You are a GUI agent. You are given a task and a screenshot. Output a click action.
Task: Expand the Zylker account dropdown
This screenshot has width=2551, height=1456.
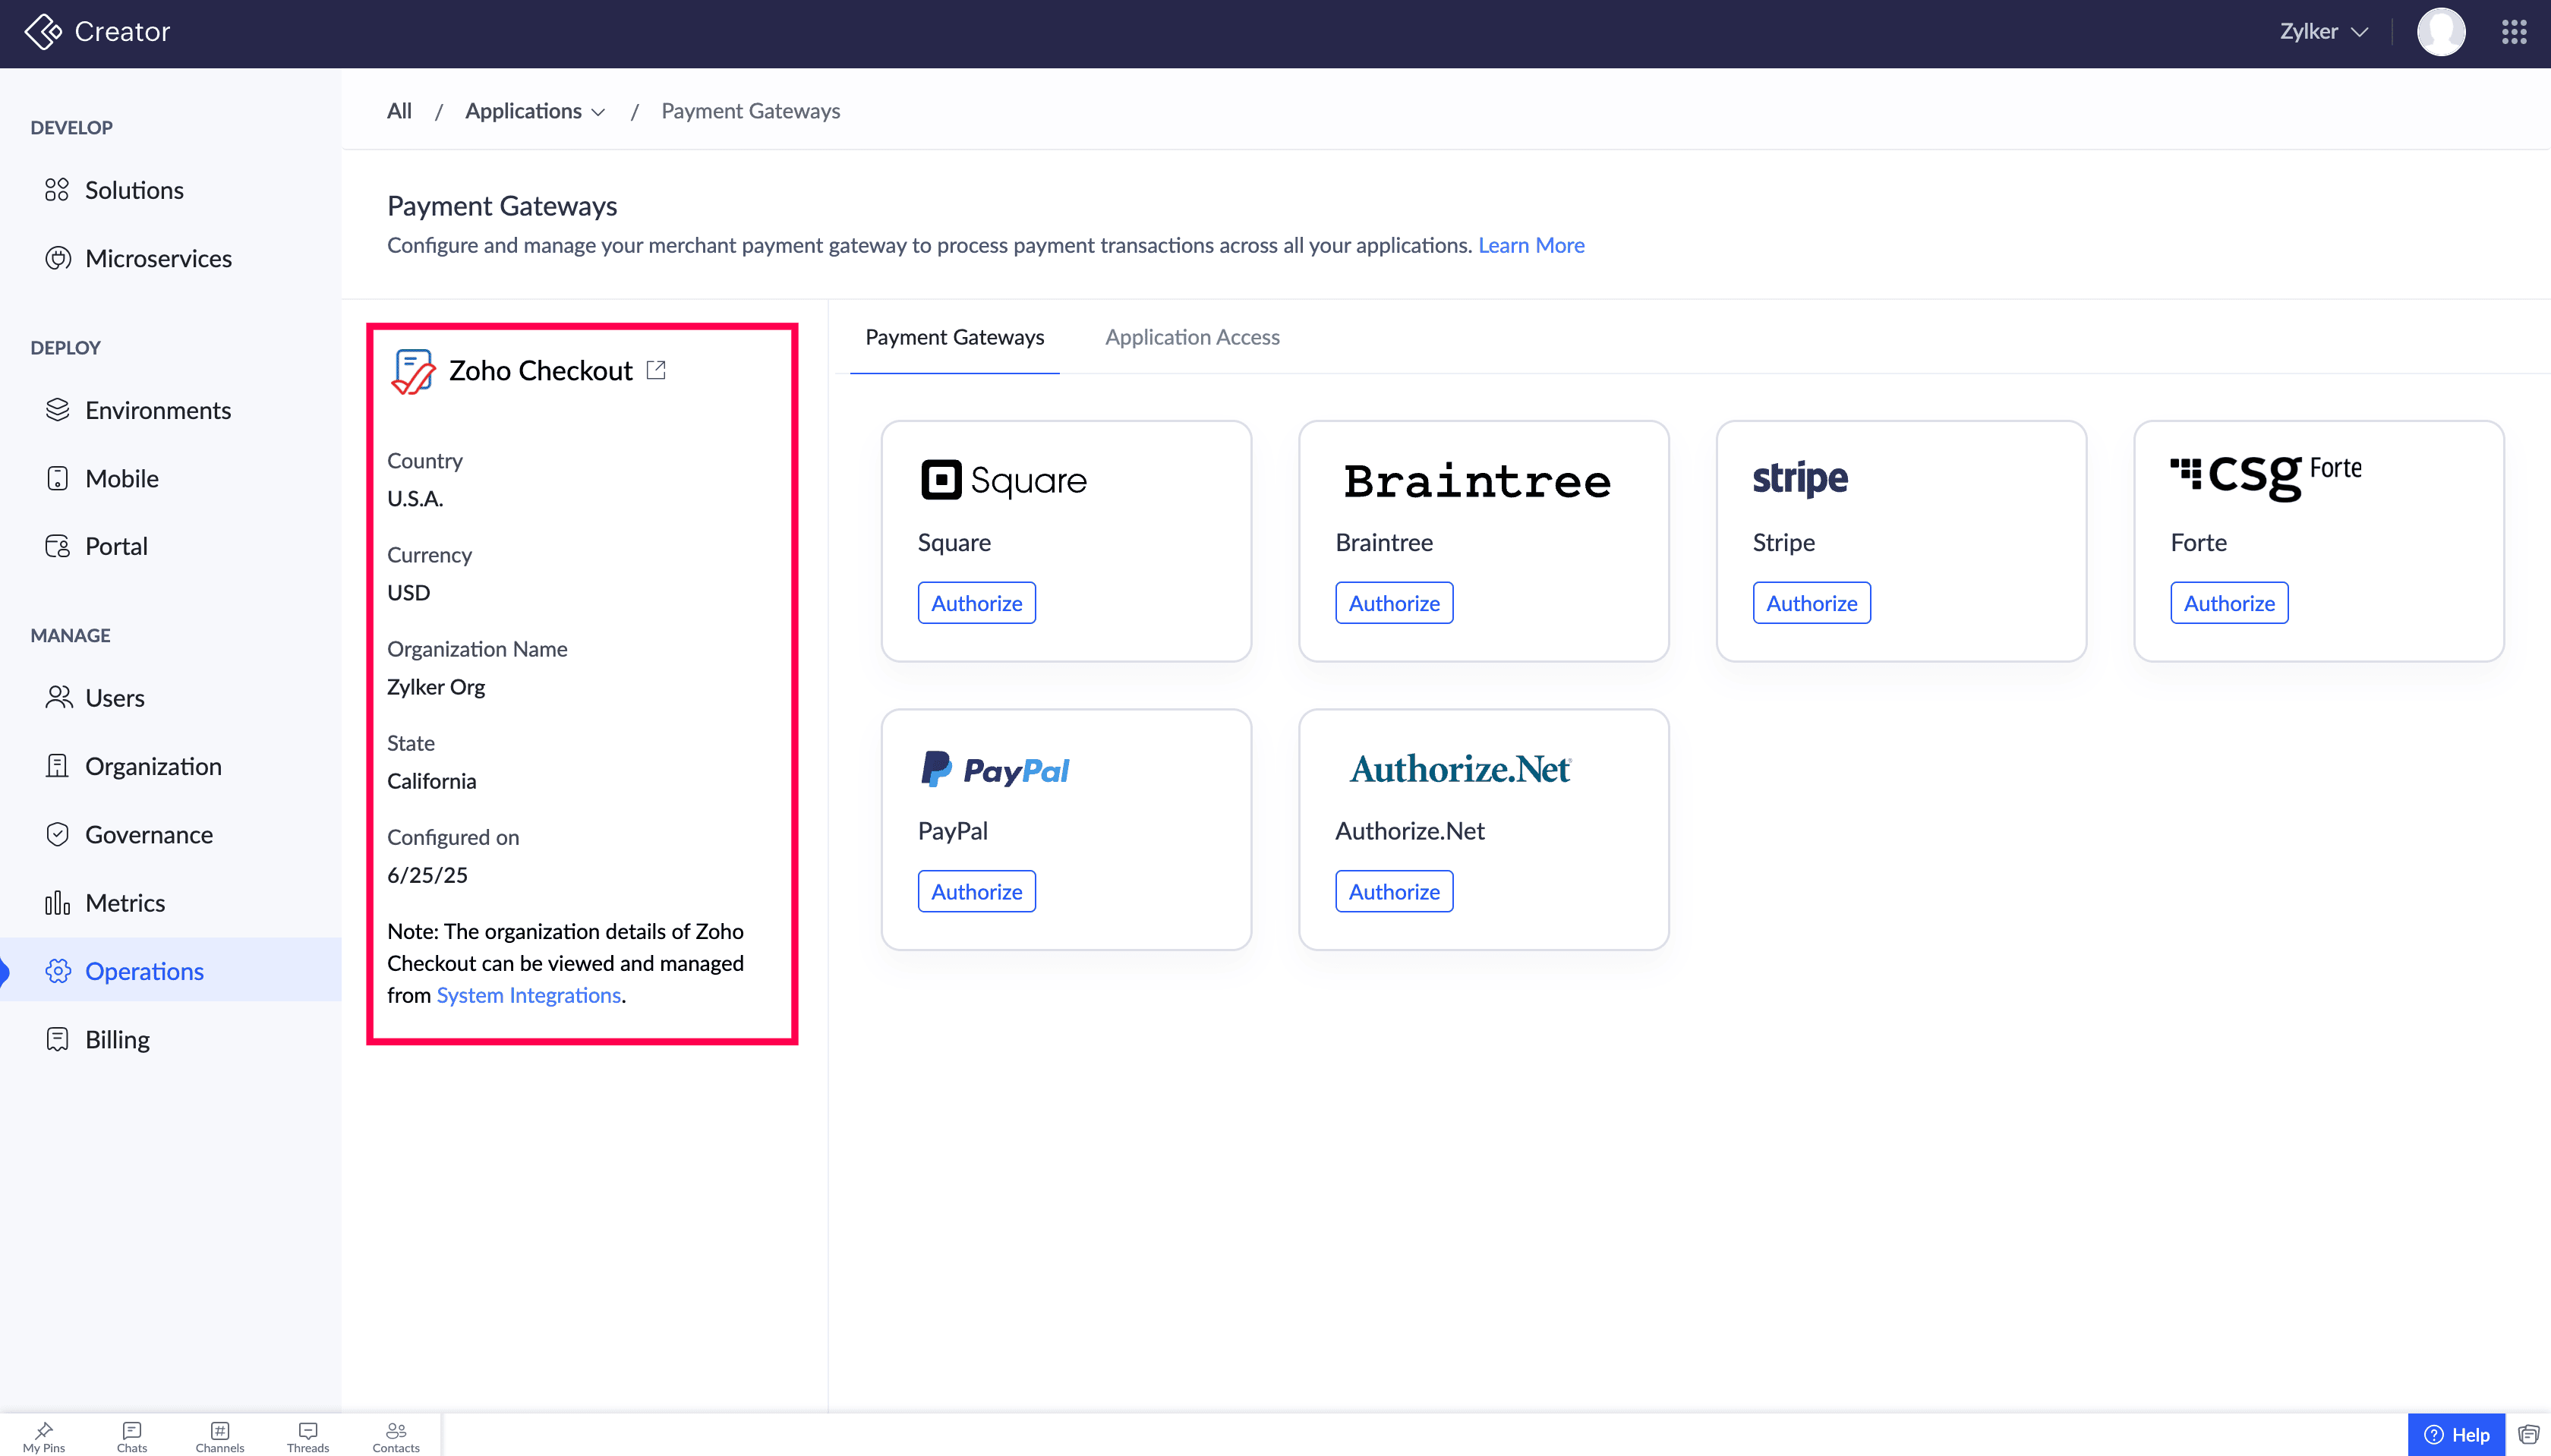click(2324, 32)
